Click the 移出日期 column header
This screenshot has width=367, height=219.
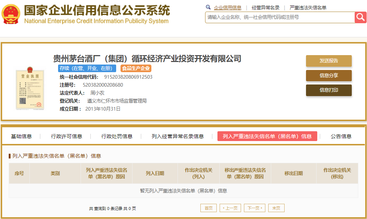[294, 173]
